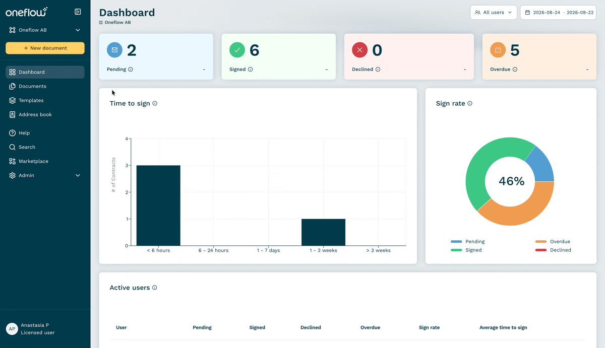The width and height of the screenshot is (605, 348).
Task: Click the < 6 hours bar
Action: (x=158, y=205)
